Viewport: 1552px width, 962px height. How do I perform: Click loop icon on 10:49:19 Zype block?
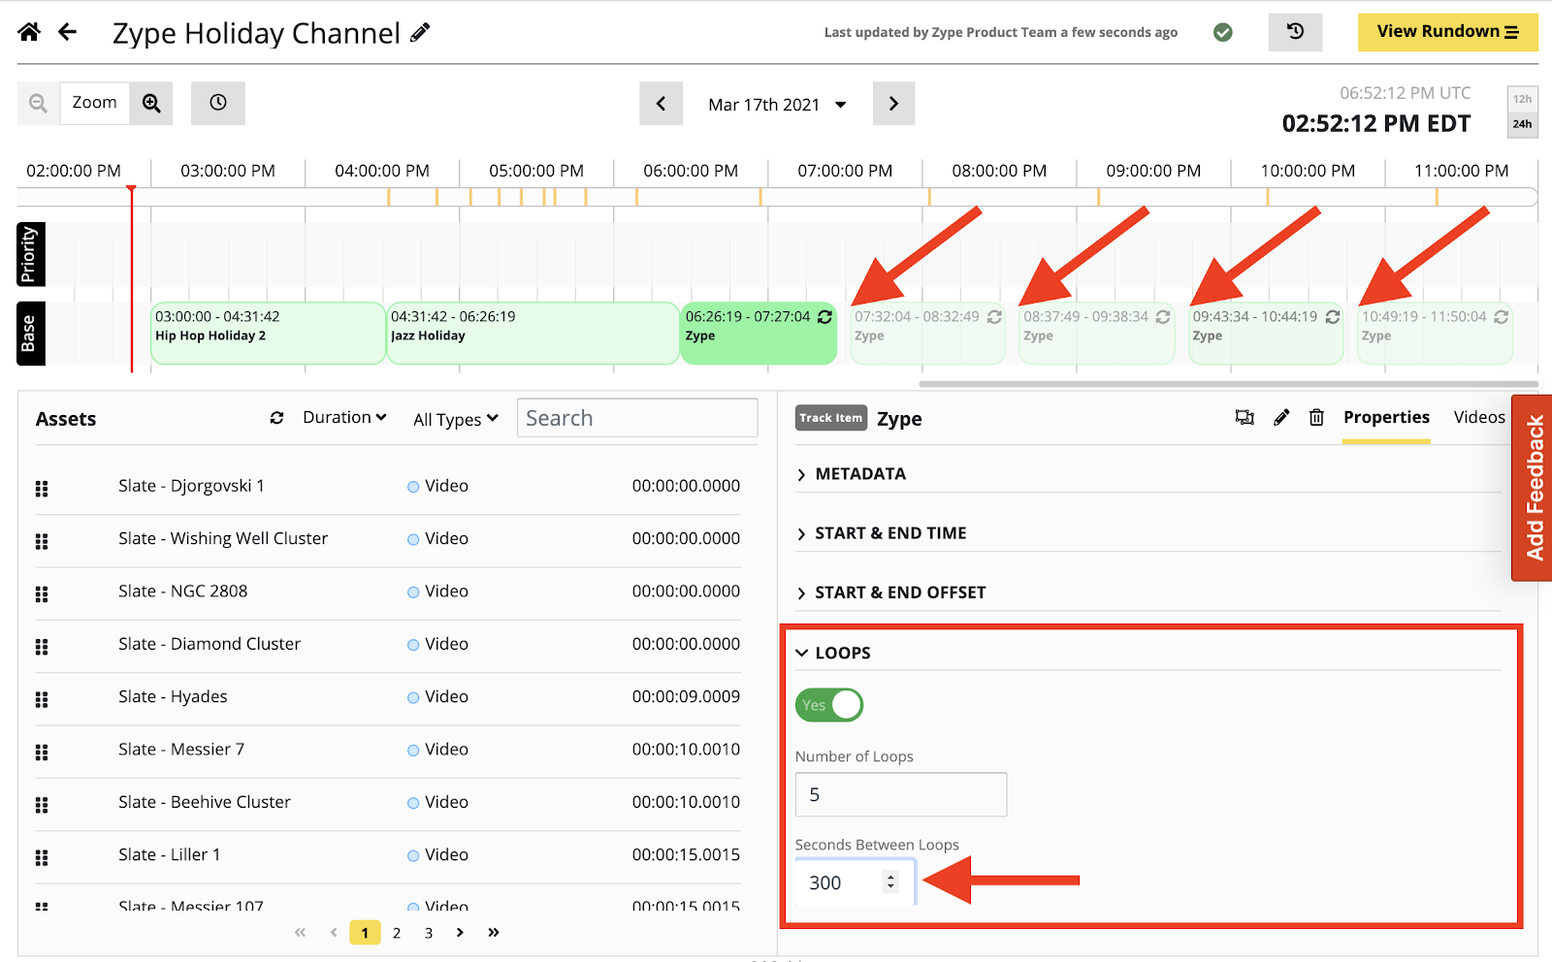point(1502,317)
